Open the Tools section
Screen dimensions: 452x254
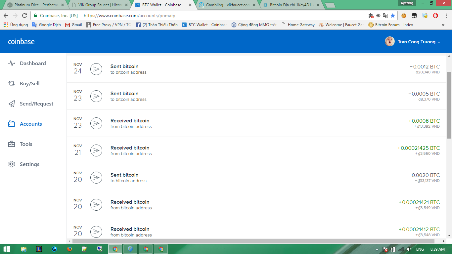click(26, 144)
